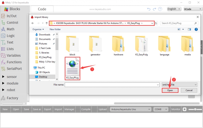The width and height of the screenshot is (203, 128).
Task: Click the search magnifier icon
Action: pos(195,23)
